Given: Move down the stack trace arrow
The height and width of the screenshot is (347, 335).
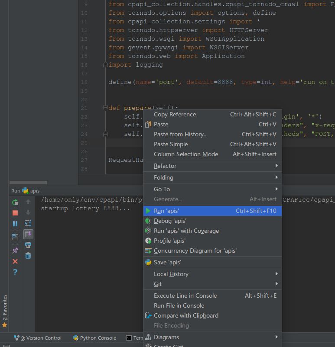Looking at the screenshot, I should (28, 212).
